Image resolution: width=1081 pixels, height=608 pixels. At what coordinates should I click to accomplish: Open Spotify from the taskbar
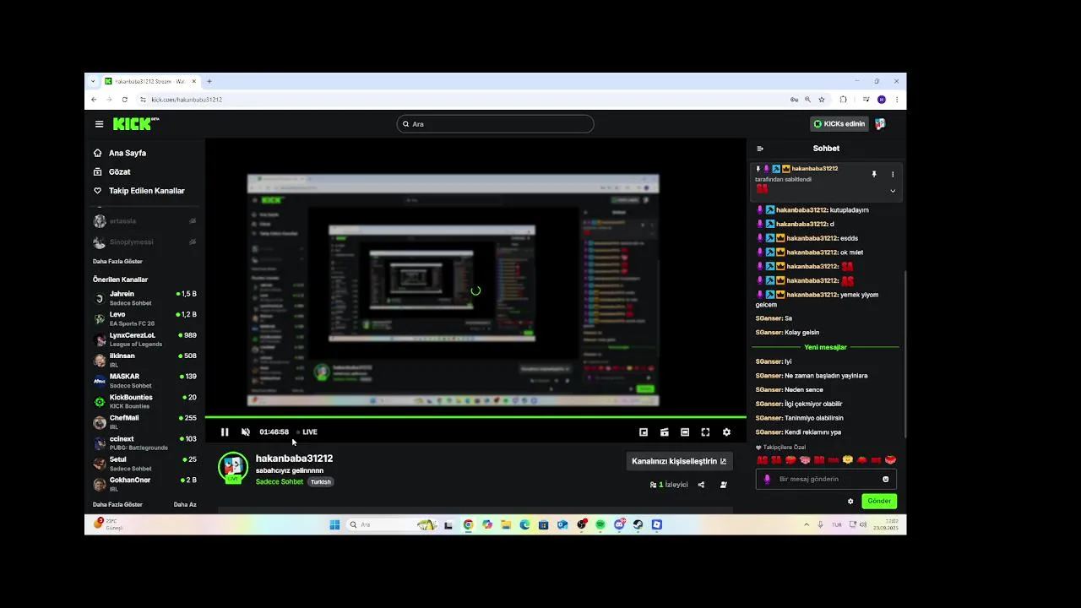pyautogui.click(x=600, y=524)
